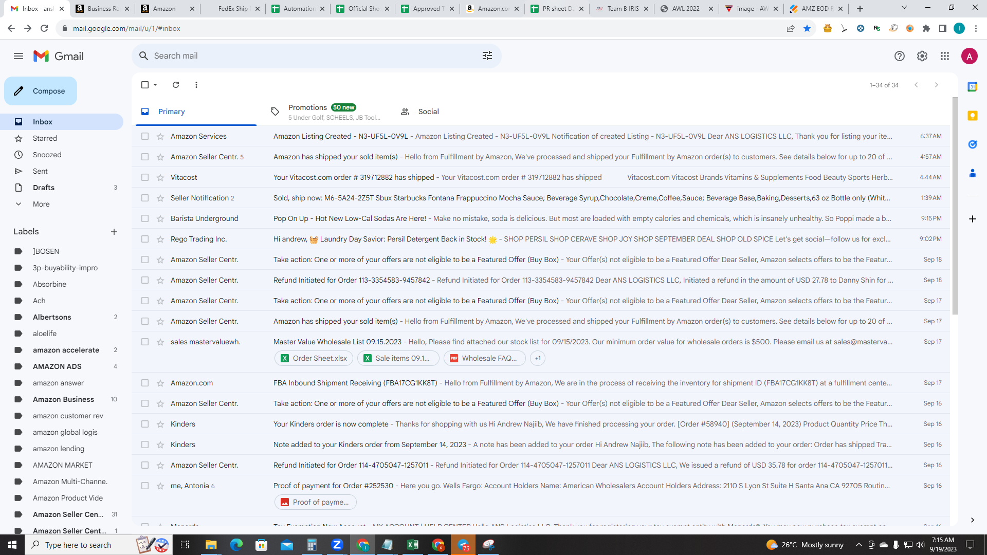The width and height of the screenshot is (987, 555).
Task: Open Gmail settings gear icon
Action: [922, 56]
